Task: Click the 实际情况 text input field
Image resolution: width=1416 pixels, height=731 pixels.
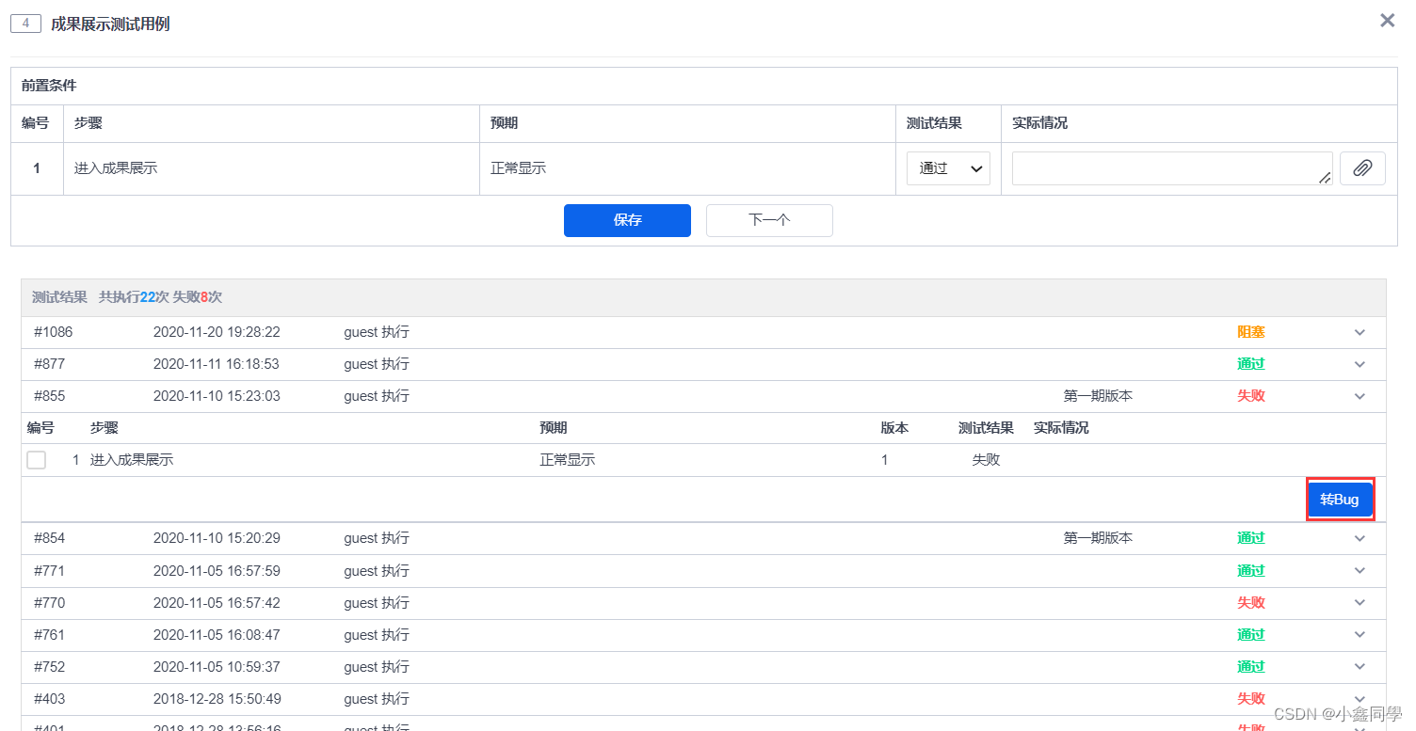Action: coord(1172,168)
